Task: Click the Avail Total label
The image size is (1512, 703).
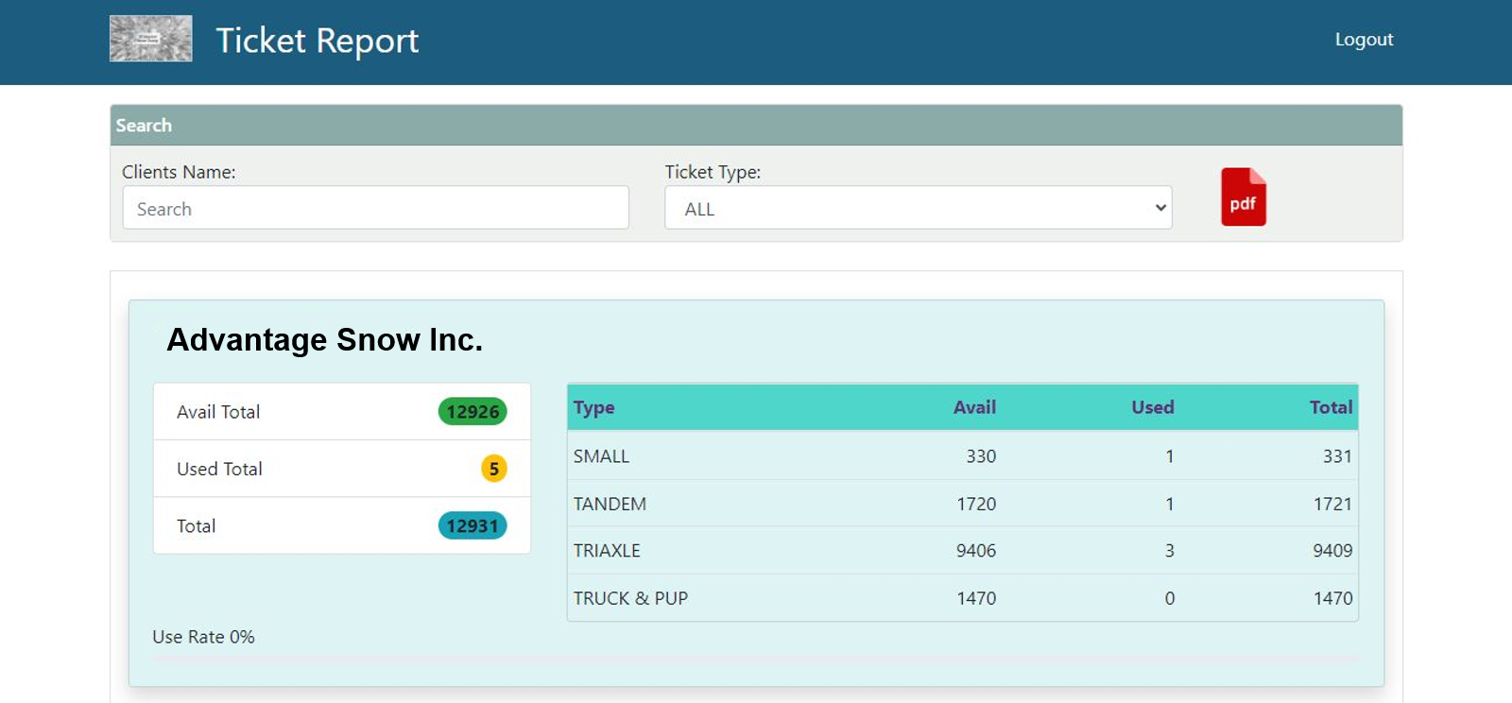Action: (218, 412)
